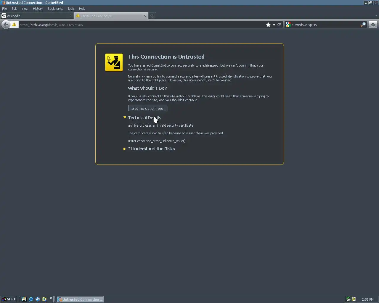Expand the Quick Launch overflow chevron
This screenshot has width=379, height=303.
point(51,298)
